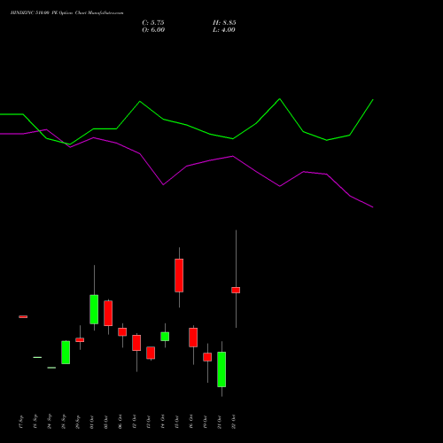Click the red candle for 05 Oct
Screen dimensions: 443x443
[x=108, y=314]
